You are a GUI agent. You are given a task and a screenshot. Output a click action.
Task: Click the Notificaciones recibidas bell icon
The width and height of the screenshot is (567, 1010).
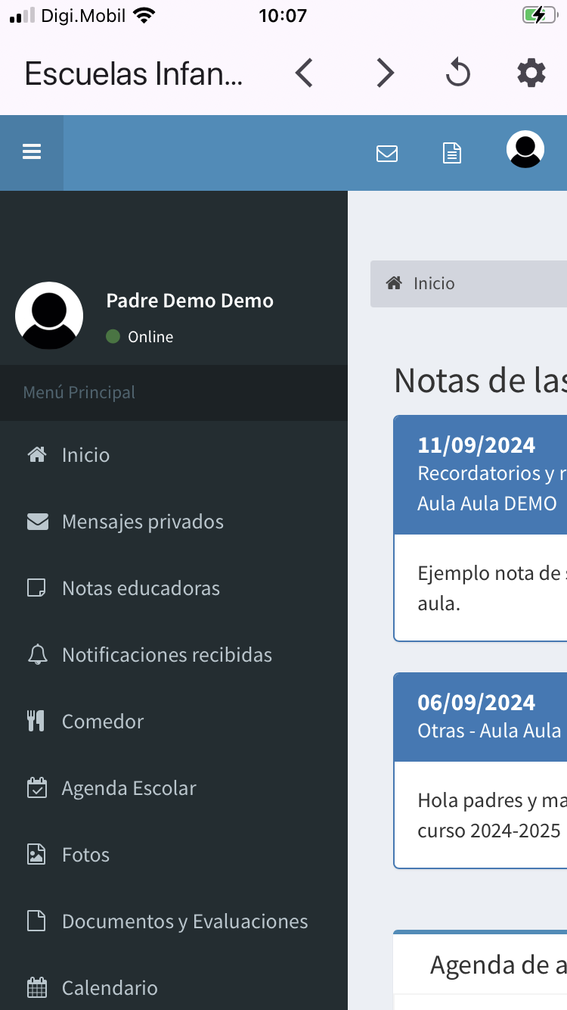(x=36, y=655)
